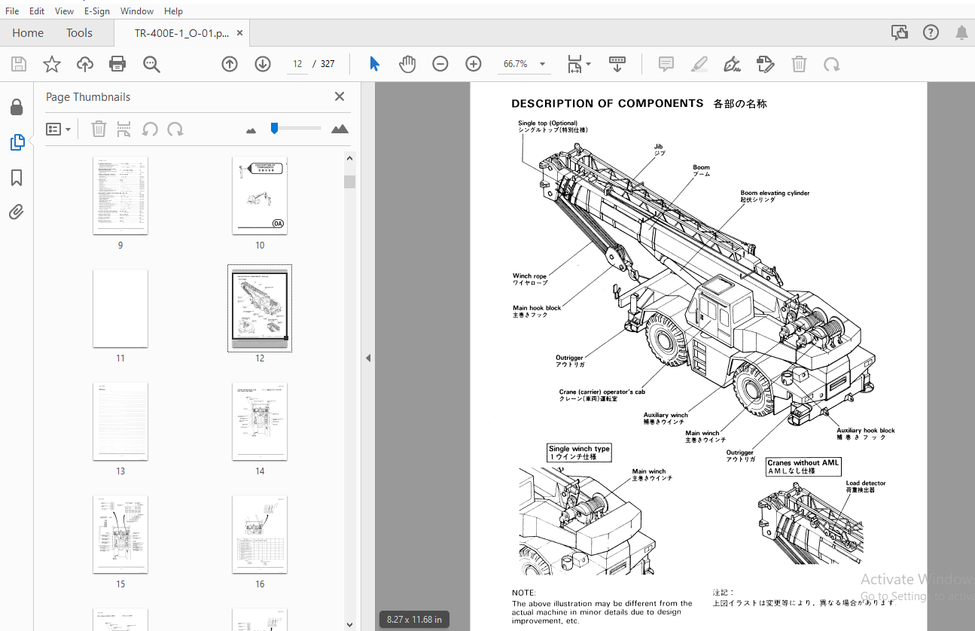Click the share screen icon at top right

(899, 32)
